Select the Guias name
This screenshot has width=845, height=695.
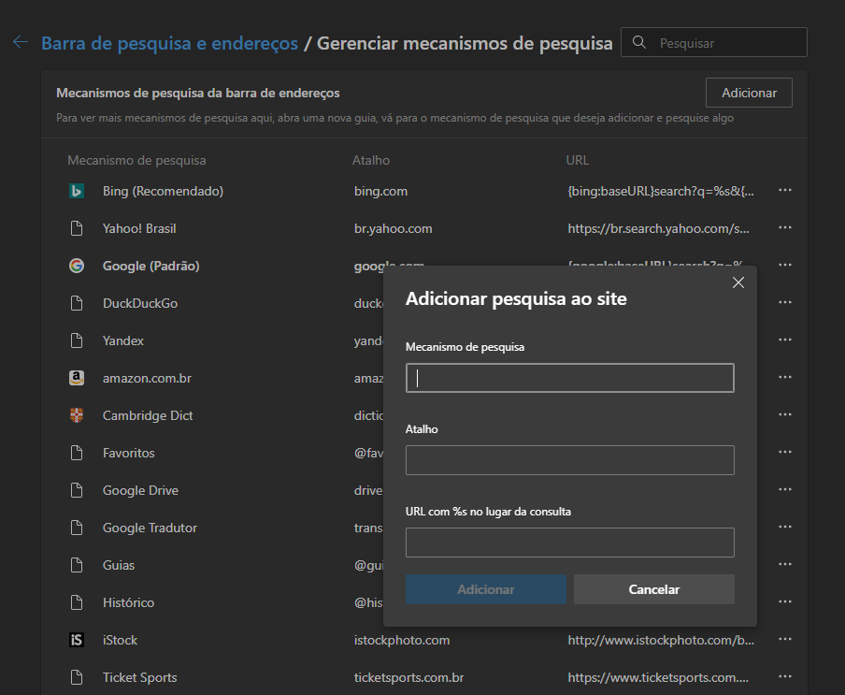[119, 566]
